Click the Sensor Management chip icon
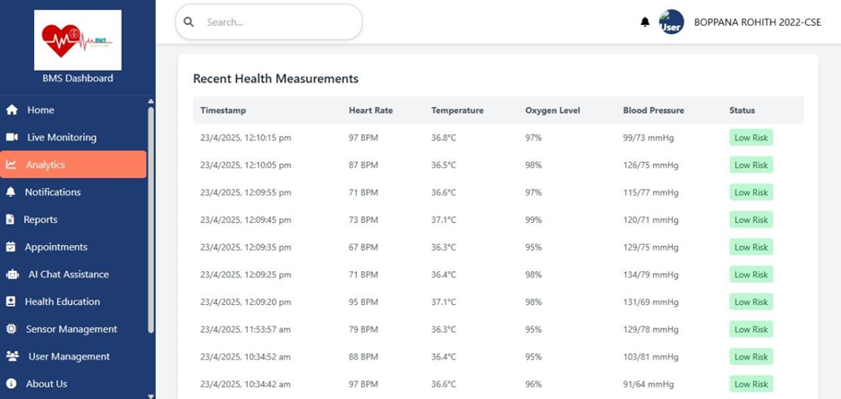This screenshot has height=399, width=841. pyautogui.click(x=11, y=328)
